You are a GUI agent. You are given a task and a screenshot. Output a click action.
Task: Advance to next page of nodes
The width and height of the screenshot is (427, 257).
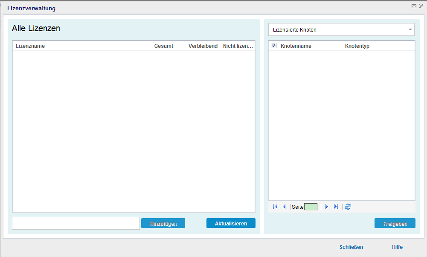(326, 207)
